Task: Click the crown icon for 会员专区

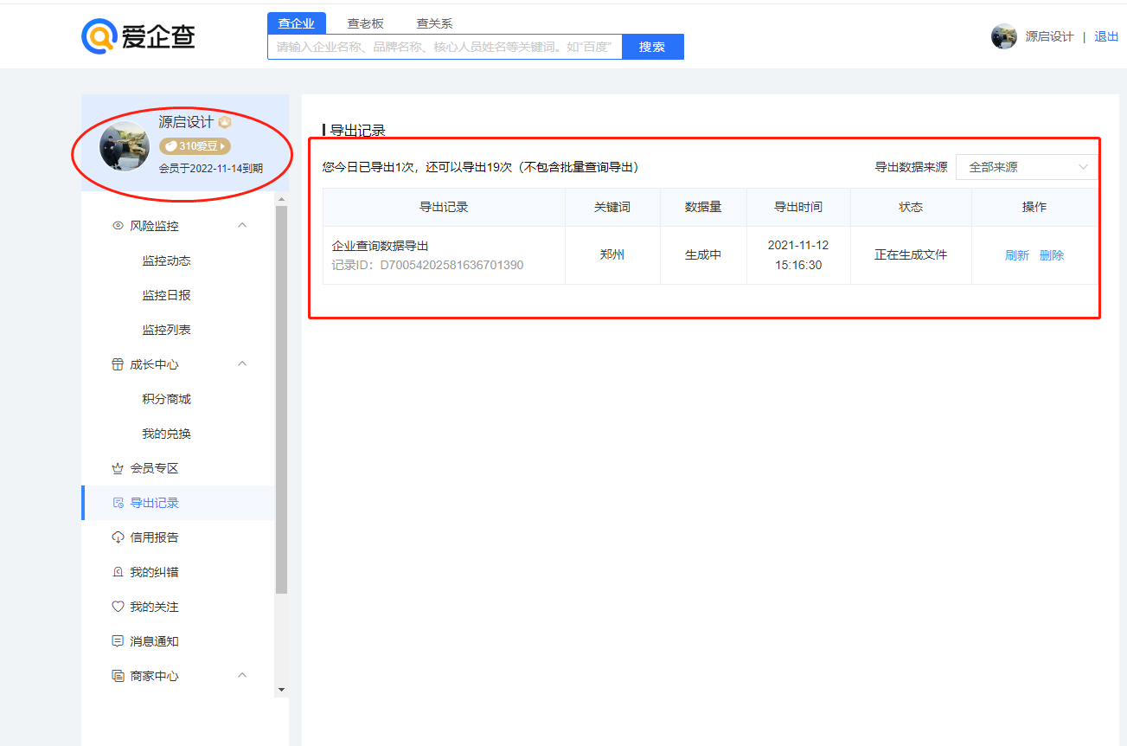Action: click(118, 468)
